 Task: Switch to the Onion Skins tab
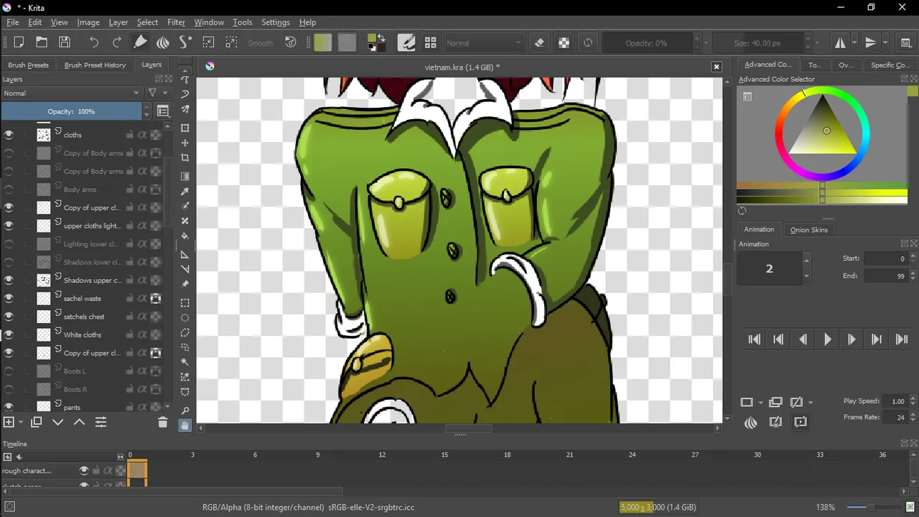coord(808,230)
